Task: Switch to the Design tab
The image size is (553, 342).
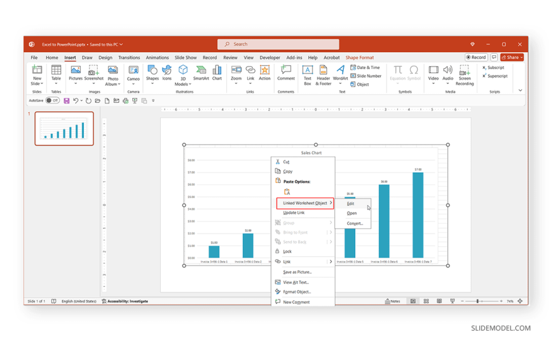Action: (x=105, y=57)
